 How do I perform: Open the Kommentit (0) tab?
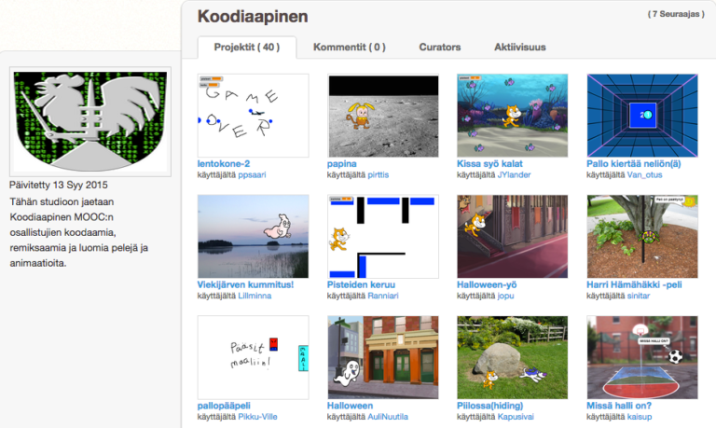(x=350, y=47)
